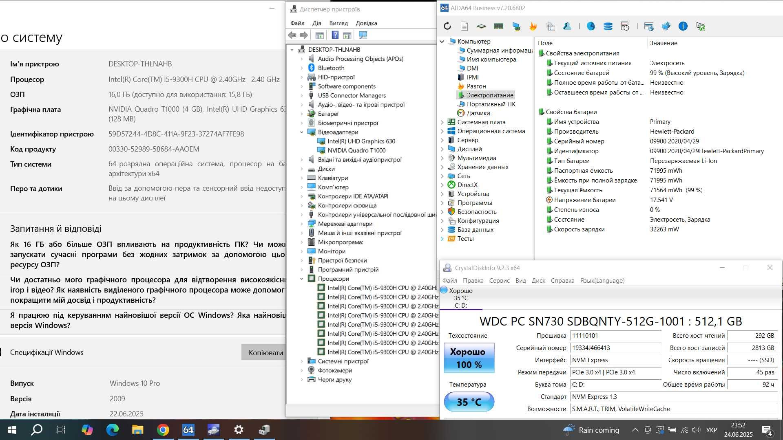Open the AIDA64 Report page icon
Viewport: 783px width, 440px height.
pos(464,26)
